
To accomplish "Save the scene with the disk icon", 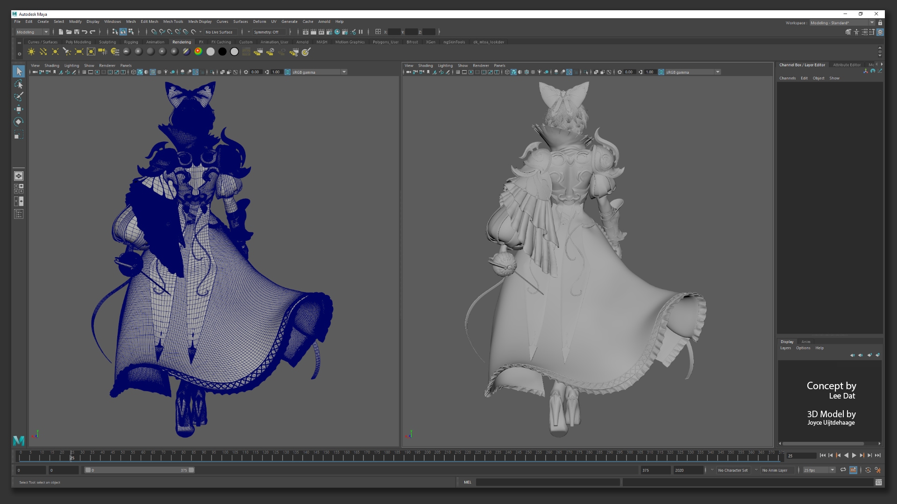I will tap(77, 32).
